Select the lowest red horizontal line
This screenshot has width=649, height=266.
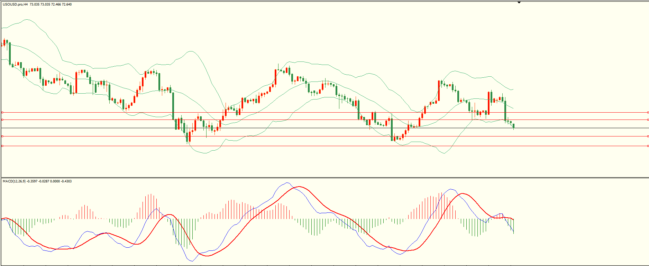coord(324,146)
